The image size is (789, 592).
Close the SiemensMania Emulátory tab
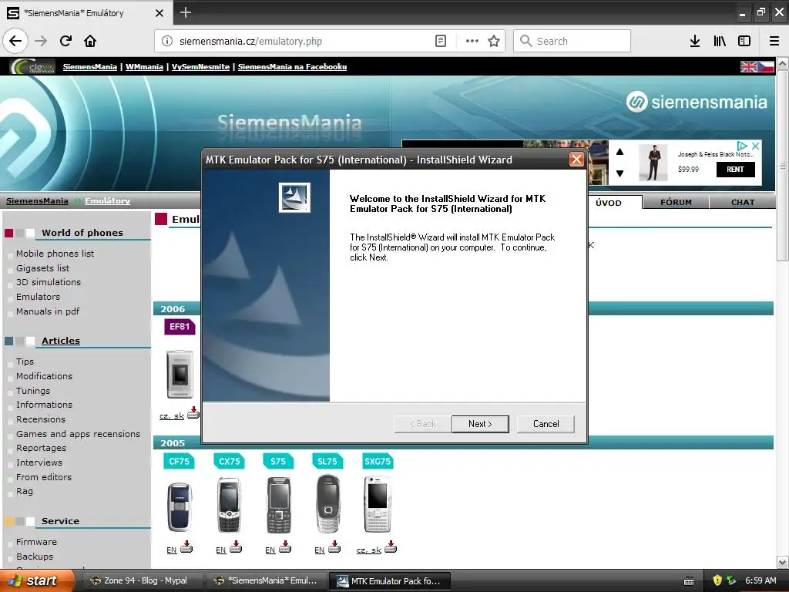point(159,13)
